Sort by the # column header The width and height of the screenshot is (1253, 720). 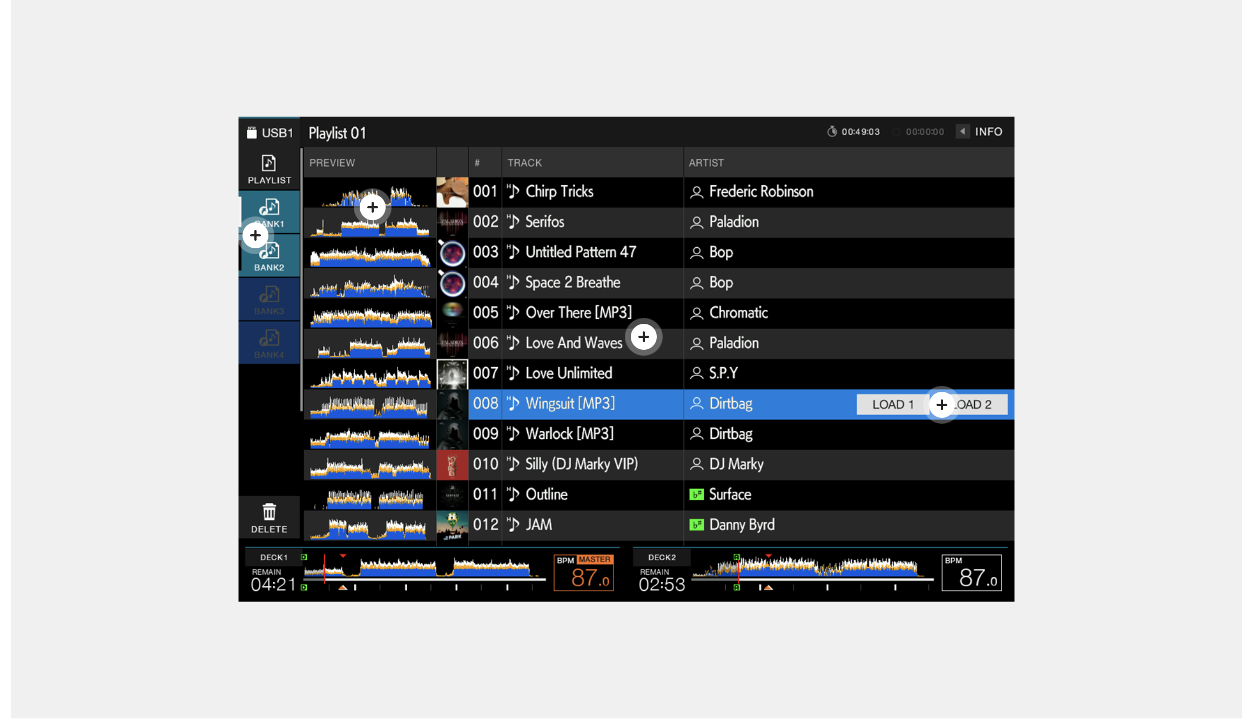[485, 163]
